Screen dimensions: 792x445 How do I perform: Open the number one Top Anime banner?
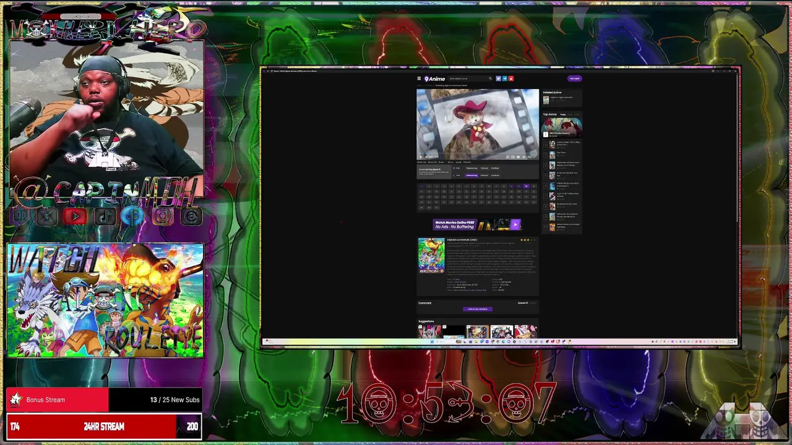562,127
